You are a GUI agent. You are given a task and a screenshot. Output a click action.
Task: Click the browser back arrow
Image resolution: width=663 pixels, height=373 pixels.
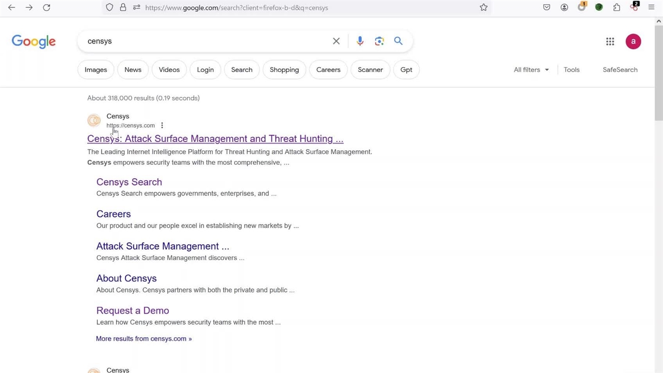11,7
